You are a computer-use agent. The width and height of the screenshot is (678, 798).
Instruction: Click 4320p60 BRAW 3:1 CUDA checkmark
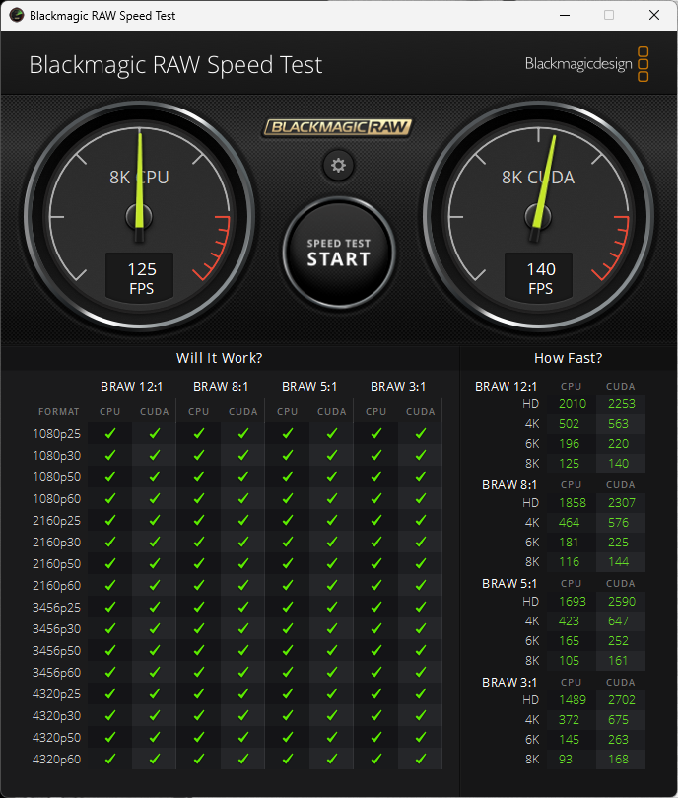(x=421, y=759)
